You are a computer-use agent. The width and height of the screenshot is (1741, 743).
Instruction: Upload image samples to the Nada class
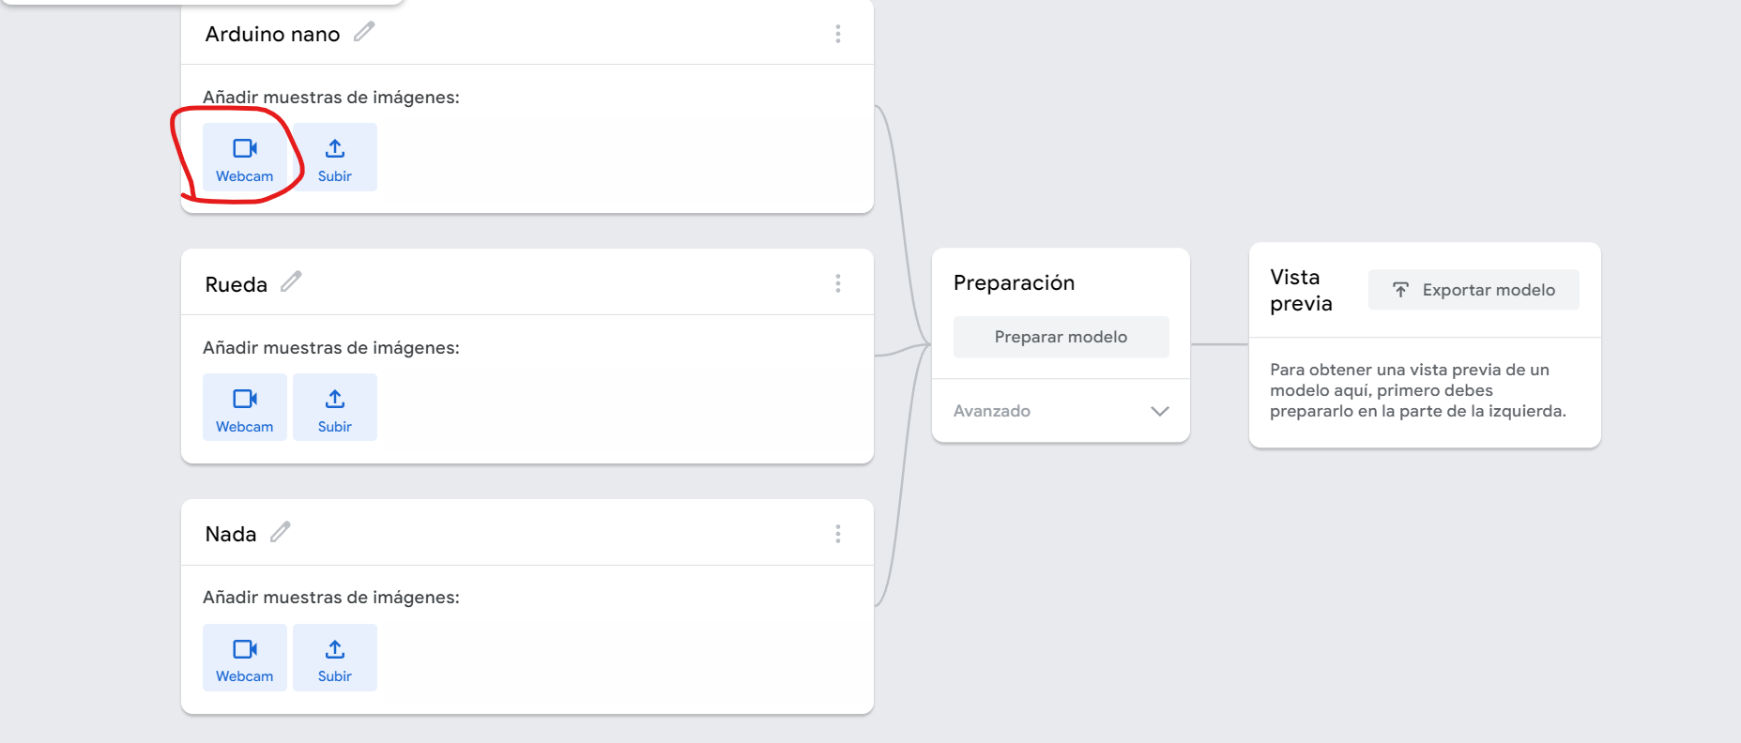coord(335,658)
